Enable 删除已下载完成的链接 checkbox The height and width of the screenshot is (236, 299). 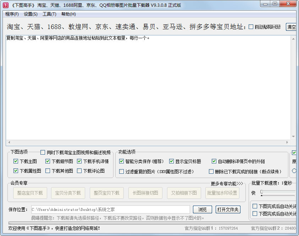[211, 172]
